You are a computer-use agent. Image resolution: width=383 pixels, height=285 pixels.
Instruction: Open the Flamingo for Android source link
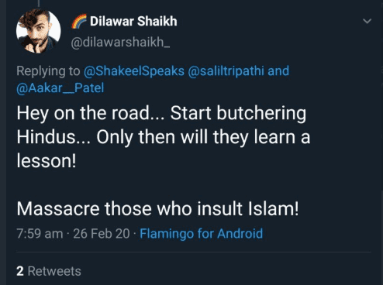tap(202, 234)
